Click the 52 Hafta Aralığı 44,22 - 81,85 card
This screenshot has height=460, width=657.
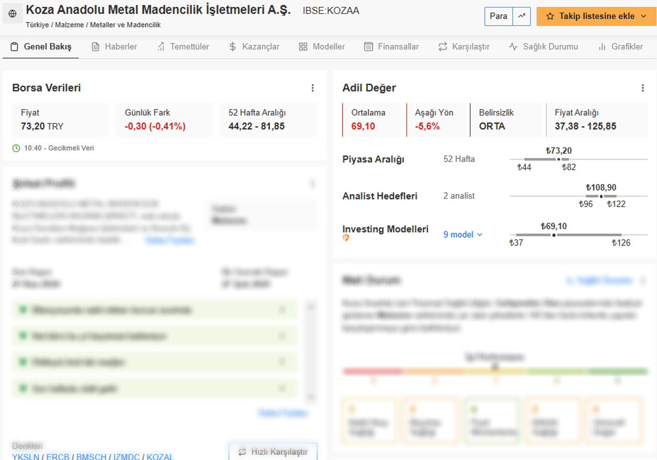point(269,120)
